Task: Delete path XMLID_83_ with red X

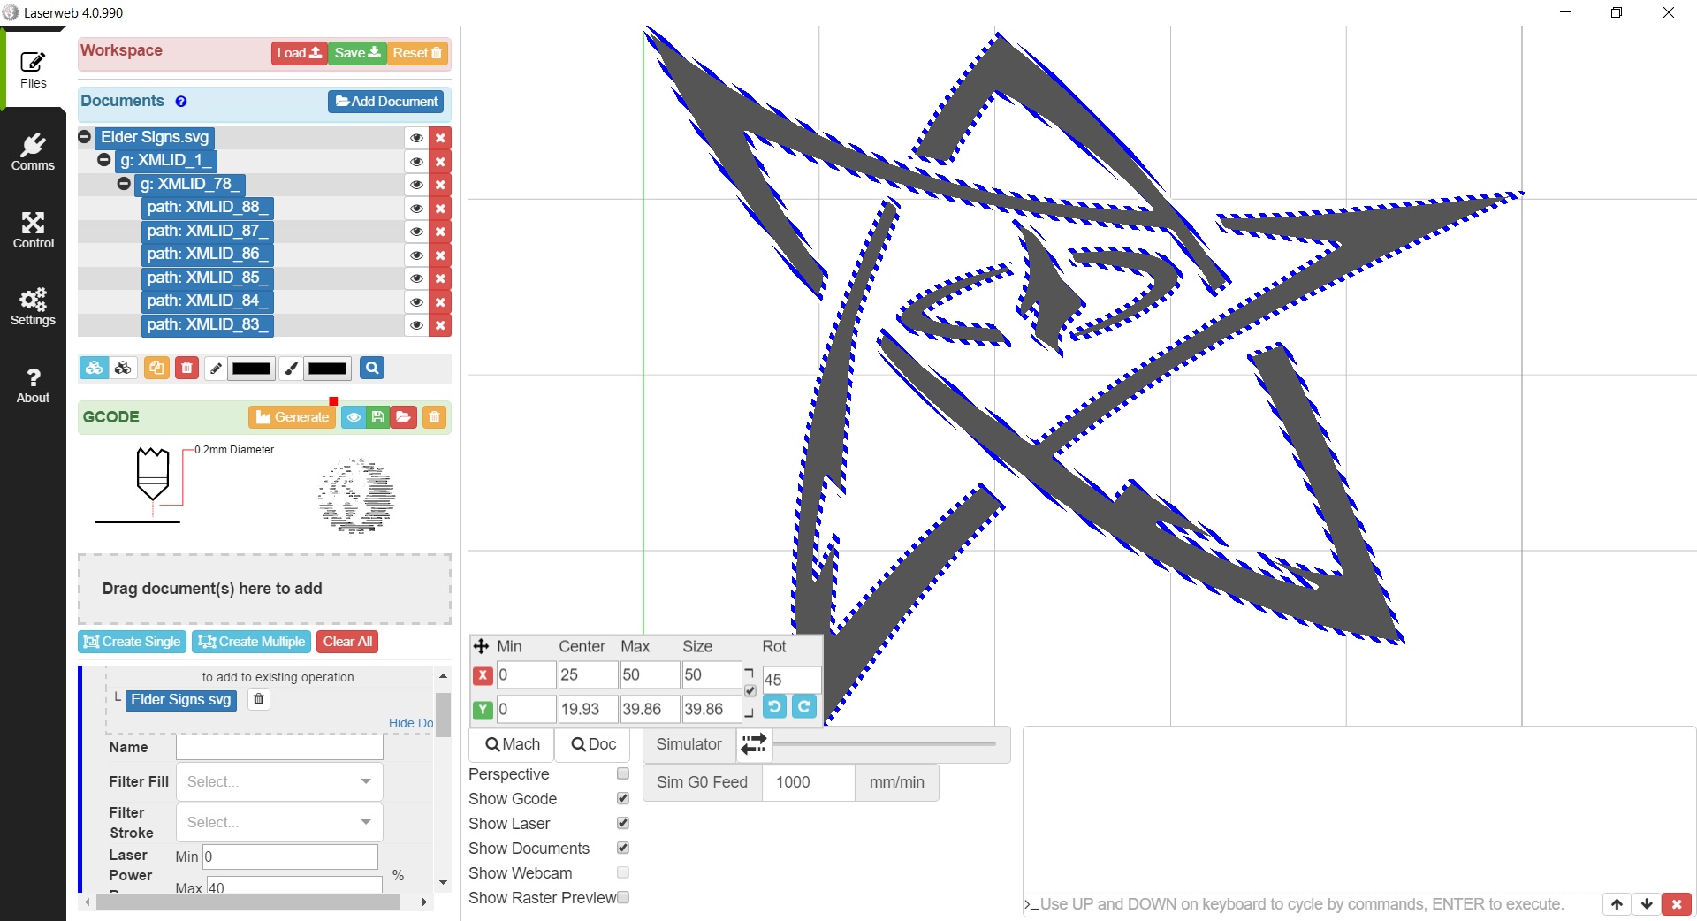Action: pyautogui.click(x=440, y=325)
